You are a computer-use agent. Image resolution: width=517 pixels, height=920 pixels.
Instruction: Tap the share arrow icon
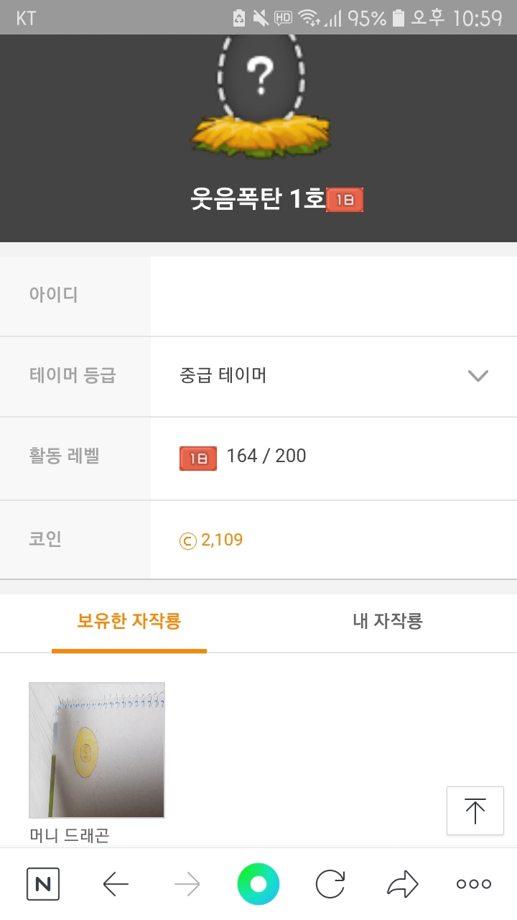(402, 884)
